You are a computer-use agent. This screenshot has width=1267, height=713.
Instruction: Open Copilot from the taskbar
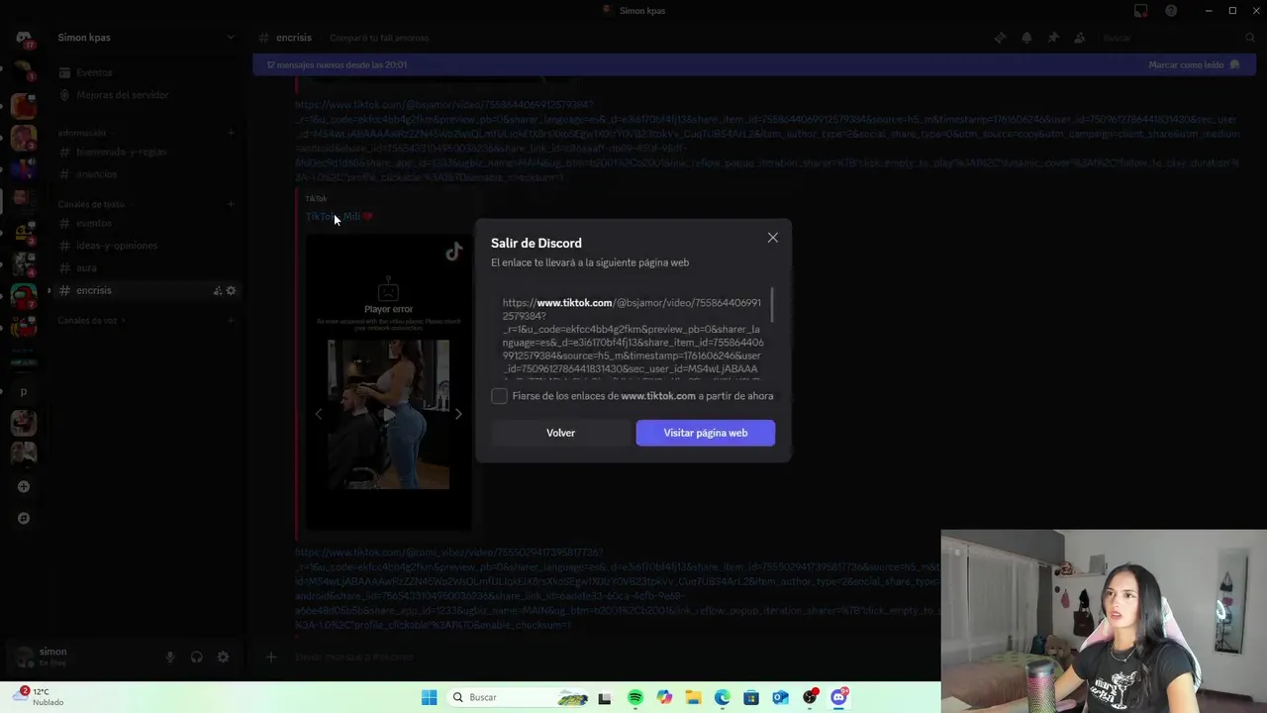pyautogui.click(x=664, y=697)
